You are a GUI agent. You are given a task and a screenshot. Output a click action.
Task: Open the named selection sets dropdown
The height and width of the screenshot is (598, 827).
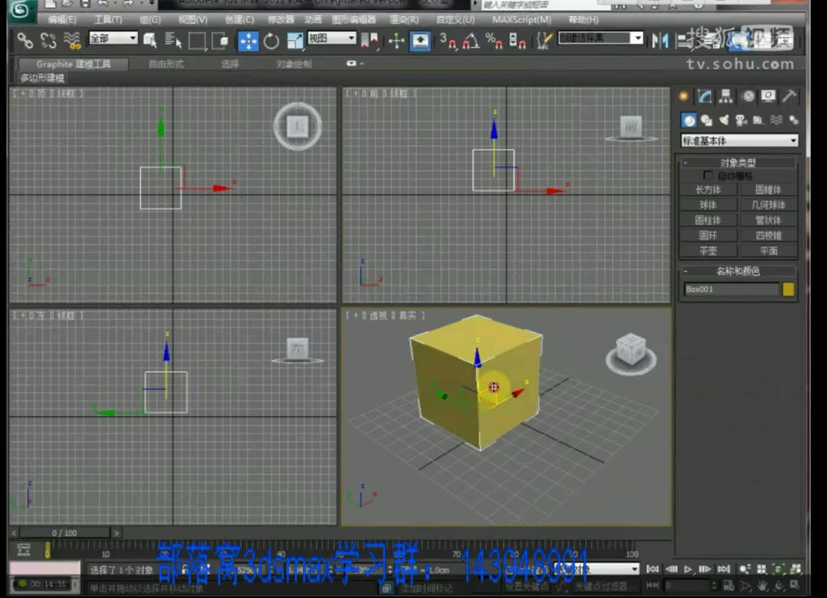601,38
